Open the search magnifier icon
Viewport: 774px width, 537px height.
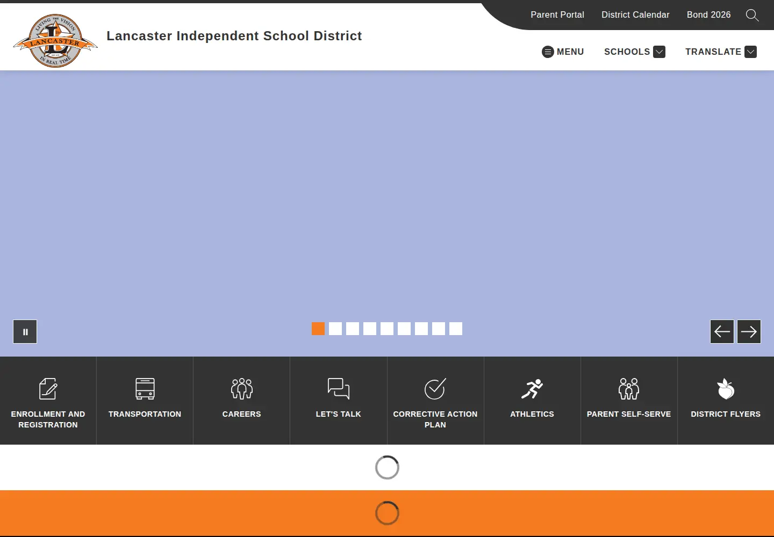pyautogui.click(x=752, y=15)
